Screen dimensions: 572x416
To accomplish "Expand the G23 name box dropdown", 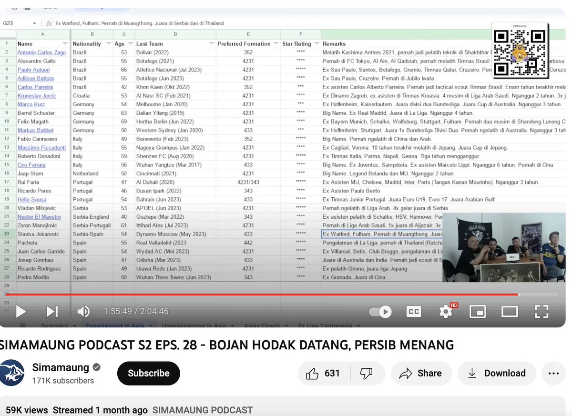I will pyautogui.click(x=34, y=23).
